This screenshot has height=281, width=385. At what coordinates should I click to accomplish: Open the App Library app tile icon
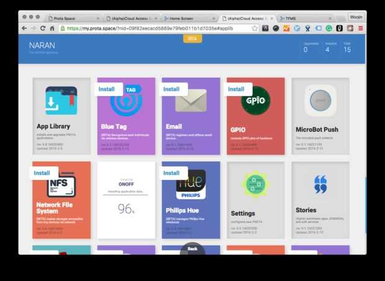tap(61, 101)
